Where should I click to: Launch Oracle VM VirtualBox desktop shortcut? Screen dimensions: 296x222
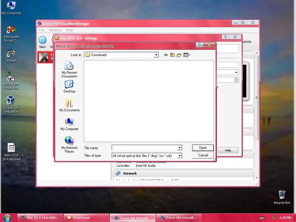coord(11,104)
